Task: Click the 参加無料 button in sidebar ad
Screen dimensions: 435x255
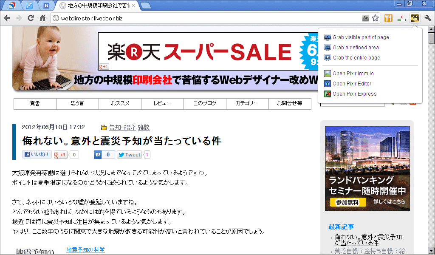Action: (x=347, y=202)
